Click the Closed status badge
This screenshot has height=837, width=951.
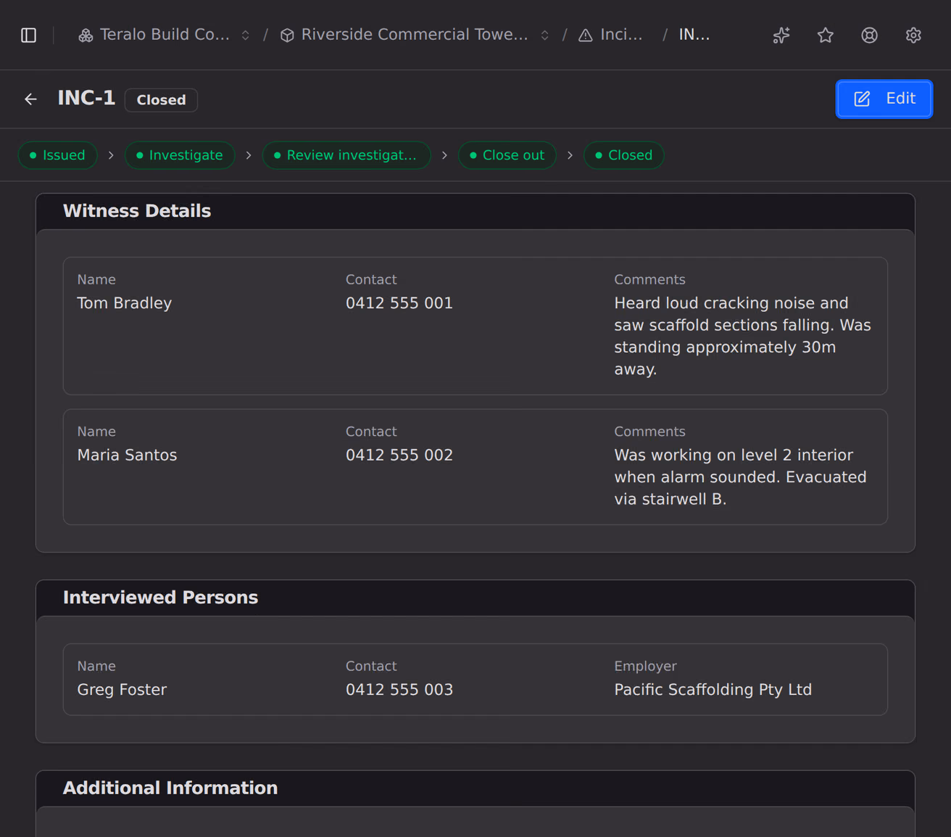(x=161, y=100)
